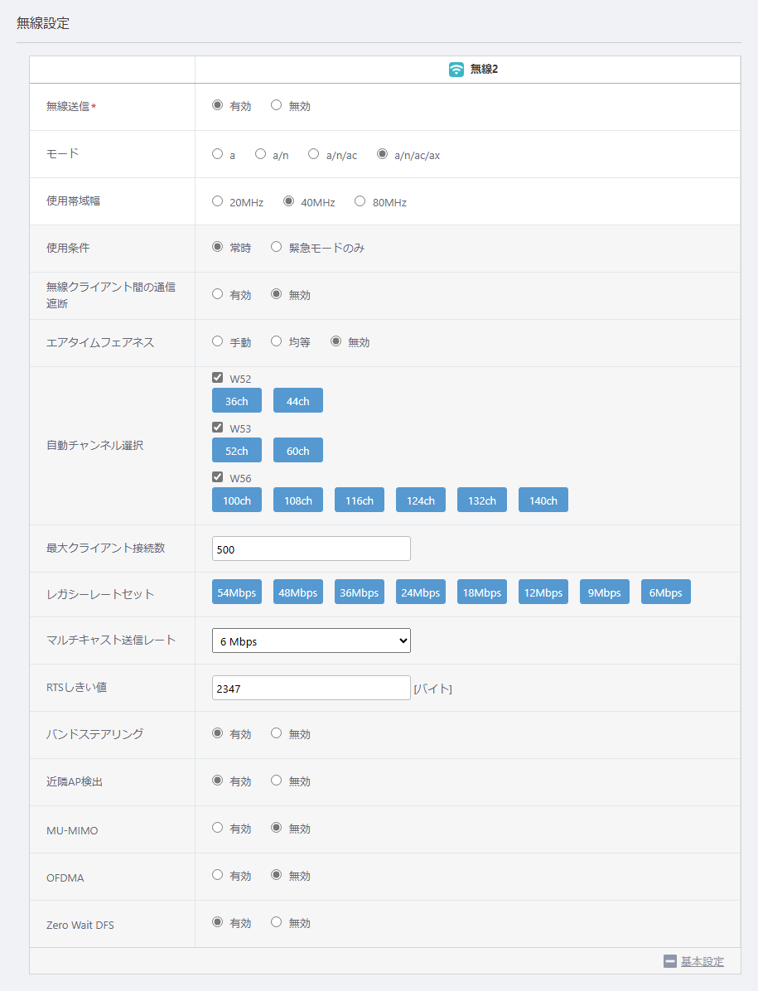
Task: Set エアタイムフェアネス to 手動
Action: coord(217,341)
